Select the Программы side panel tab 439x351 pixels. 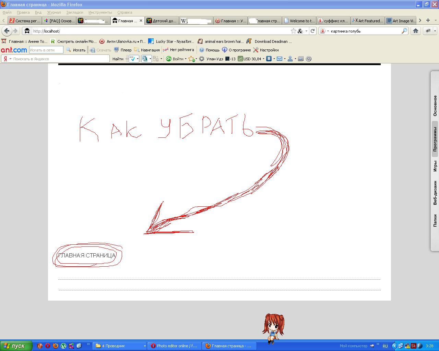(x=435, y=139)
